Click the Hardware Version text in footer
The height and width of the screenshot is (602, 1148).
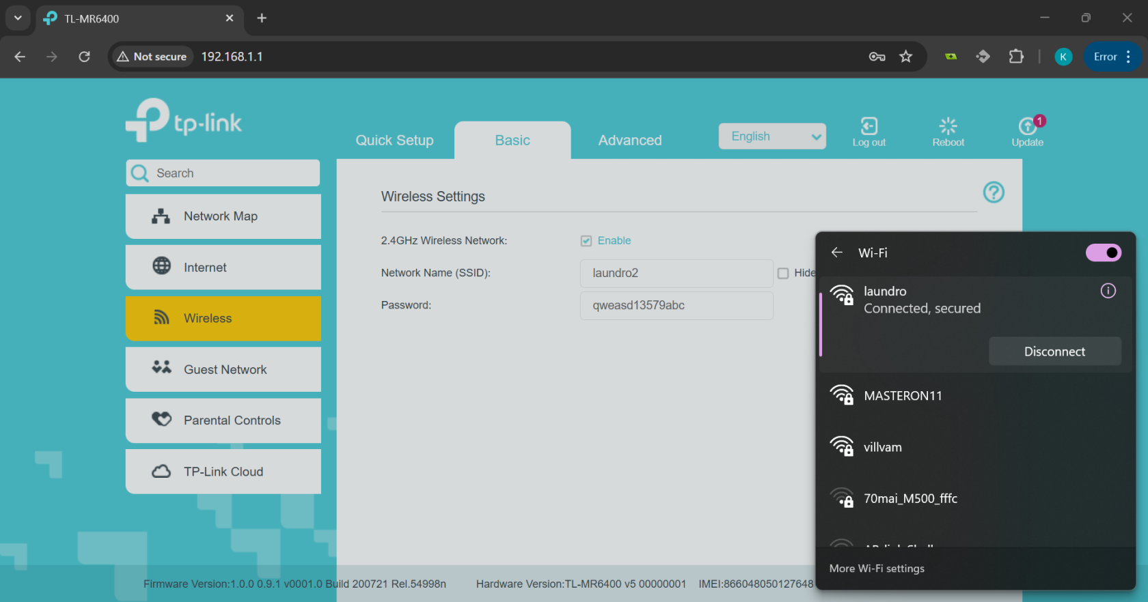tap(581, 584)
